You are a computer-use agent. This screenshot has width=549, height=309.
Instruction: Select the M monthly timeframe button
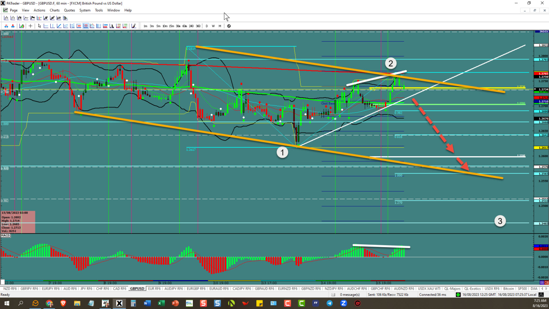point(220,26)
